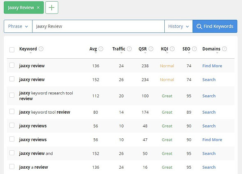Select keyword text jaaxy keyword research tool review
Image resolution: width=242 pixels, height=174 pixels.
pos(46,96)
